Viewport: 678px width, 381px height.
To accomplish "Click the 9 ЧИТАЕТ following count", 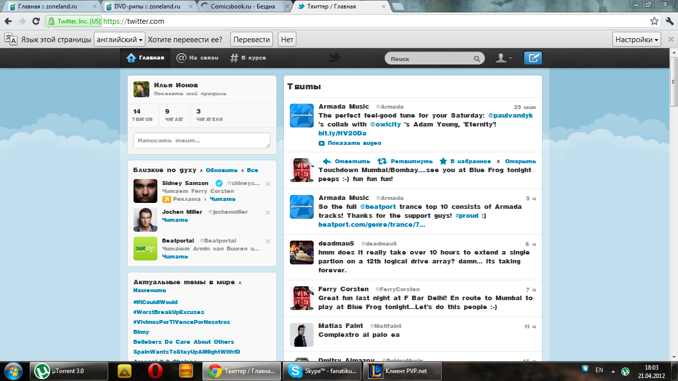I will [174, 115].
